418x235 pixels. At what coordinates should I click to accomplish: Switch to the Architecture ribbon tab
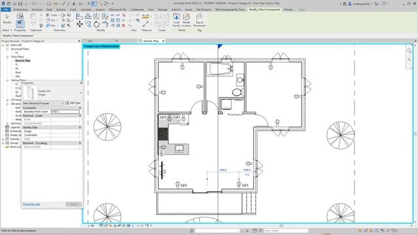[20, 9]
